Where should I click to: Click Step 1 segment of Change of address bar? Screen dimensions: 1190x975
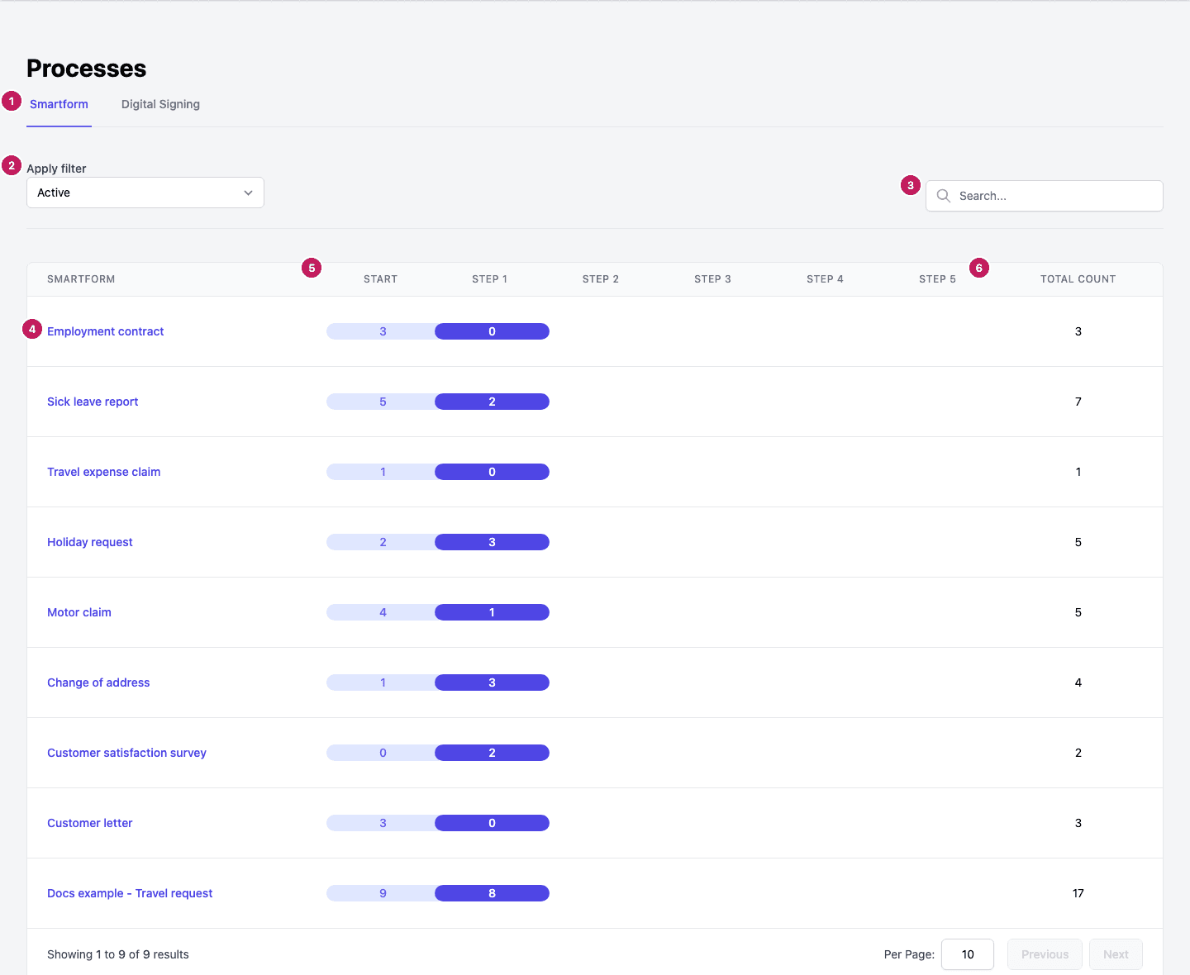click(492, 682)
